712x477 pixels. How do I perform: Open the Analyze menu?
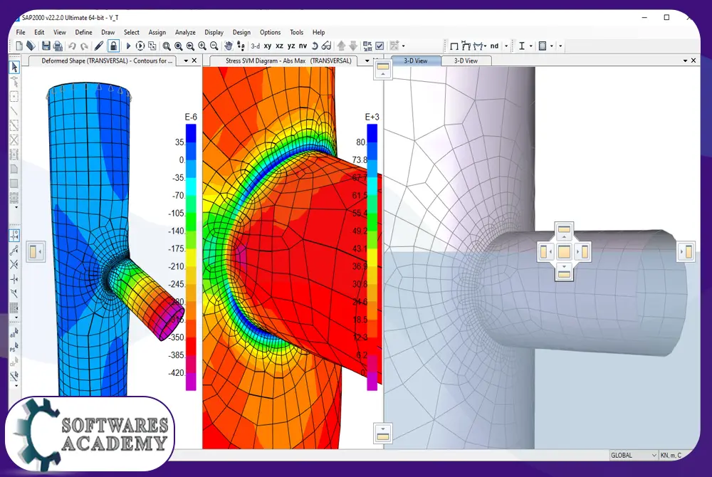coord(185,32)
